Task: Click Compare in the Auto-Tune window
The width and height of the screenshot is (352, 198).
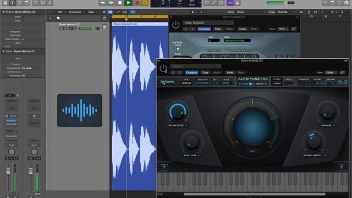Action: coord(191,73)
